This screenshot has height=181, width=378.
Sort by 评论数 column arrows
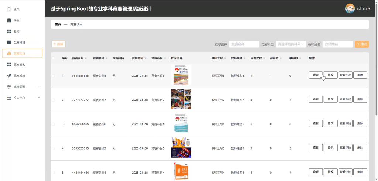281,58
